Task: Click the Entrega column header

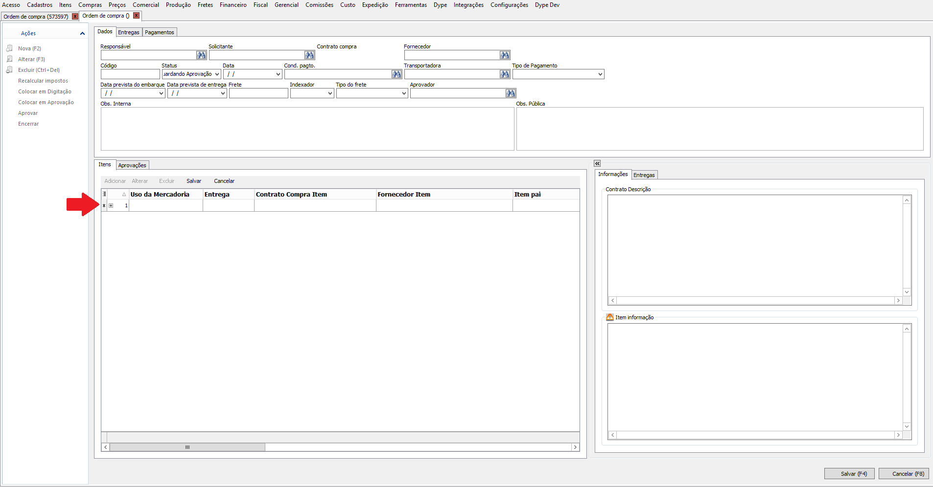Action: pyautogui.click(x=229, y=195)
